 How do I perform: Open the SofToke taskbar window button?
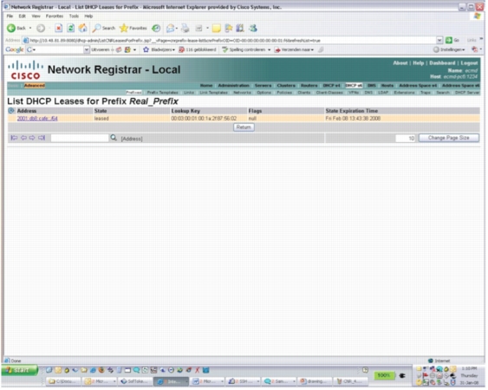pos(134,381)
